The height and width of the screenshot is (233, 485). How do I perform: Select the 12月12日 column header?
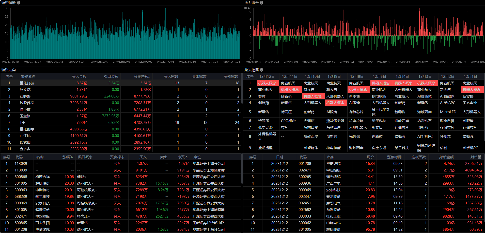267,76
